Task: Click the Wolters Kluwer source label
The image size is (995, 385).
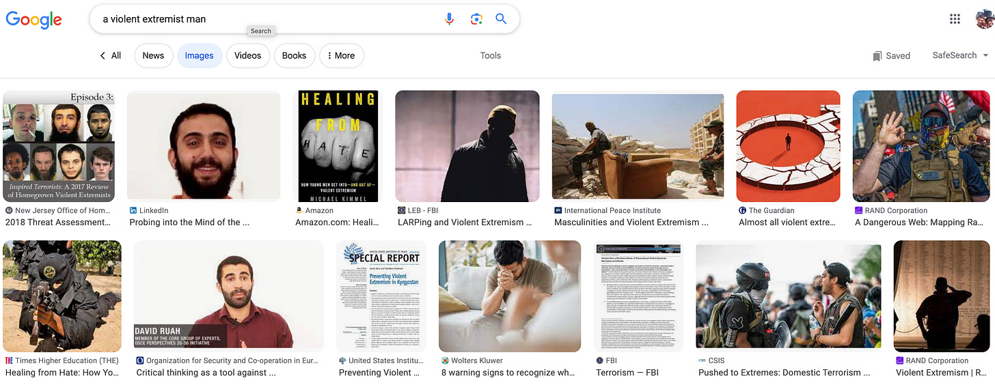Action: coord(477,360)
